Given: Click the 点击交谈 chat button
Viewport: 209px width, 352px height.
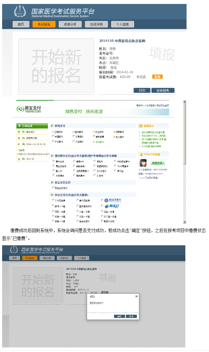Looking at the screenshot, I should coord(158,163).
